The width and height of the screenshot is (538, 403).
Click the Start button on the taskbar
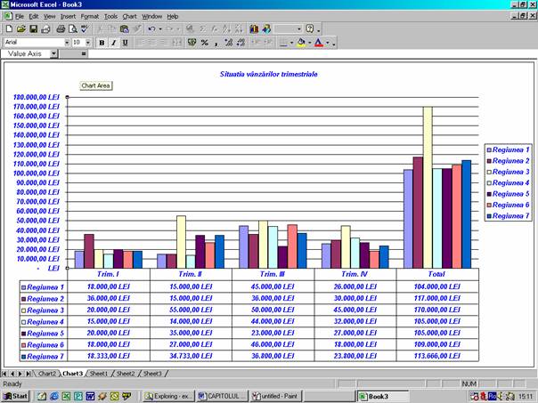pos(15,395)
